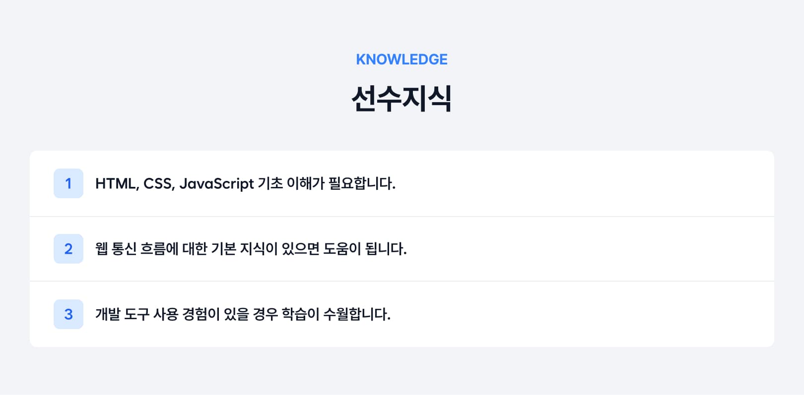Click 필요합니다 at end of first item
The width and height of the screenshot is (804, 395).
362,183
